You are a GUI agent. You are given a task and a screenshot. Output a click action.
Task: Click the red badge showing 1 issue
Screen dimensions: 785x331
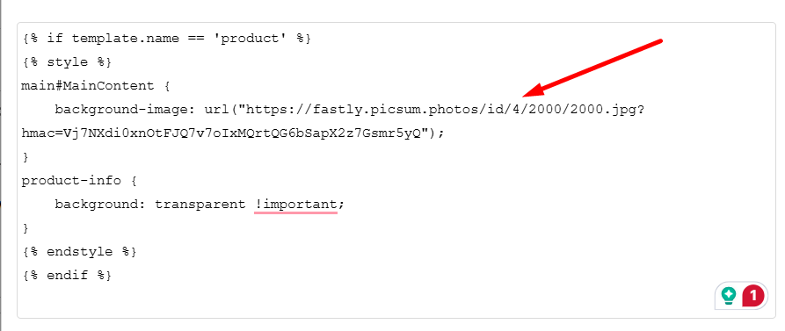click(753, 296)
